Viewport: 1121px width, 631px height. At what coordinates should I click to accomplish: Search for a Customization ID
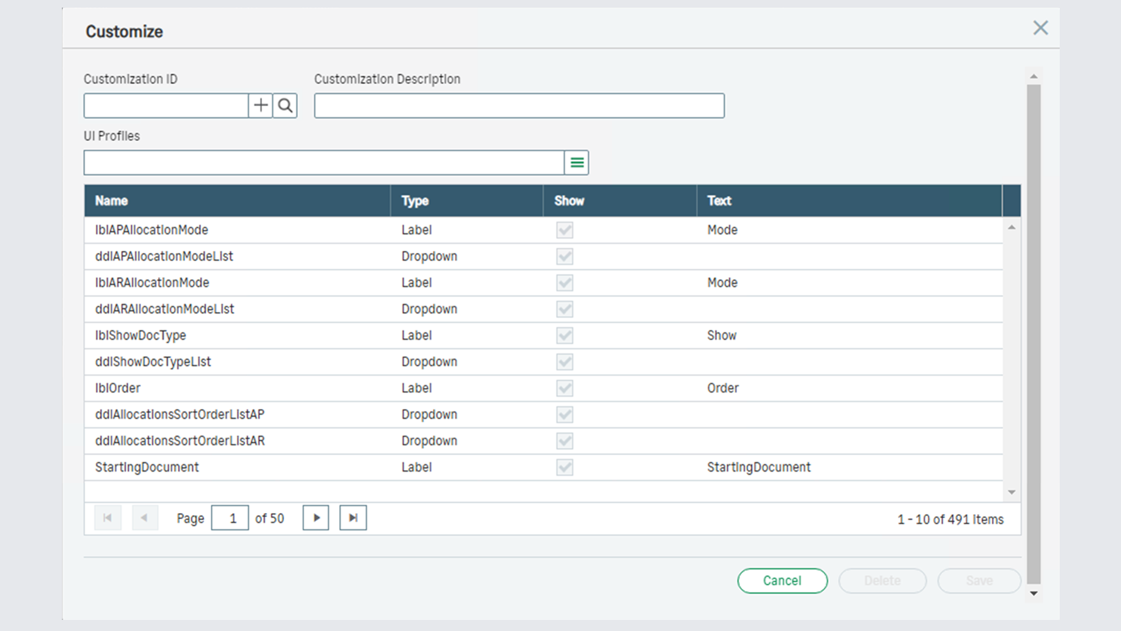(285, 106)
